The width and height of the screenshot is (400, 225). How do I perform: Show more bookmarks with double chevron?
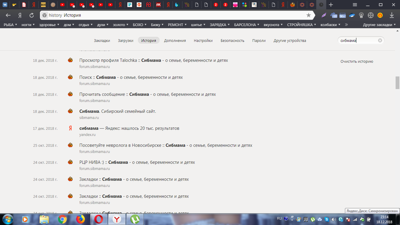(x=346, y=24)
